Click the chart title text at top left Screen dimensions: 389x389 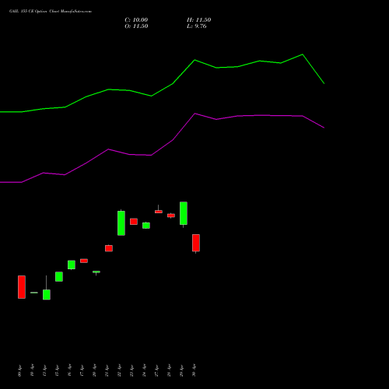51,12
